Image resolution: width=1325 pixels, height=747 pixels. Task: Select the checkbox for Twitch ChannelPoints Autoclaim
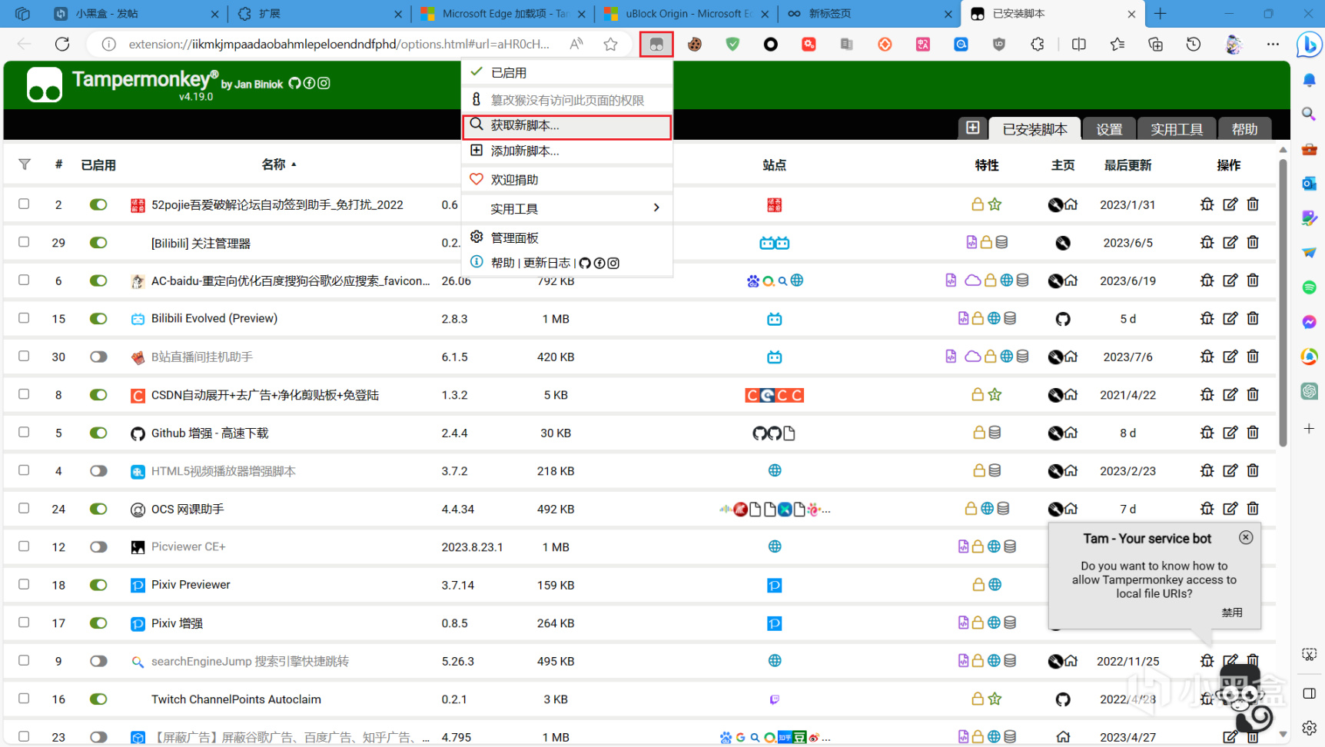click(24, 699)
